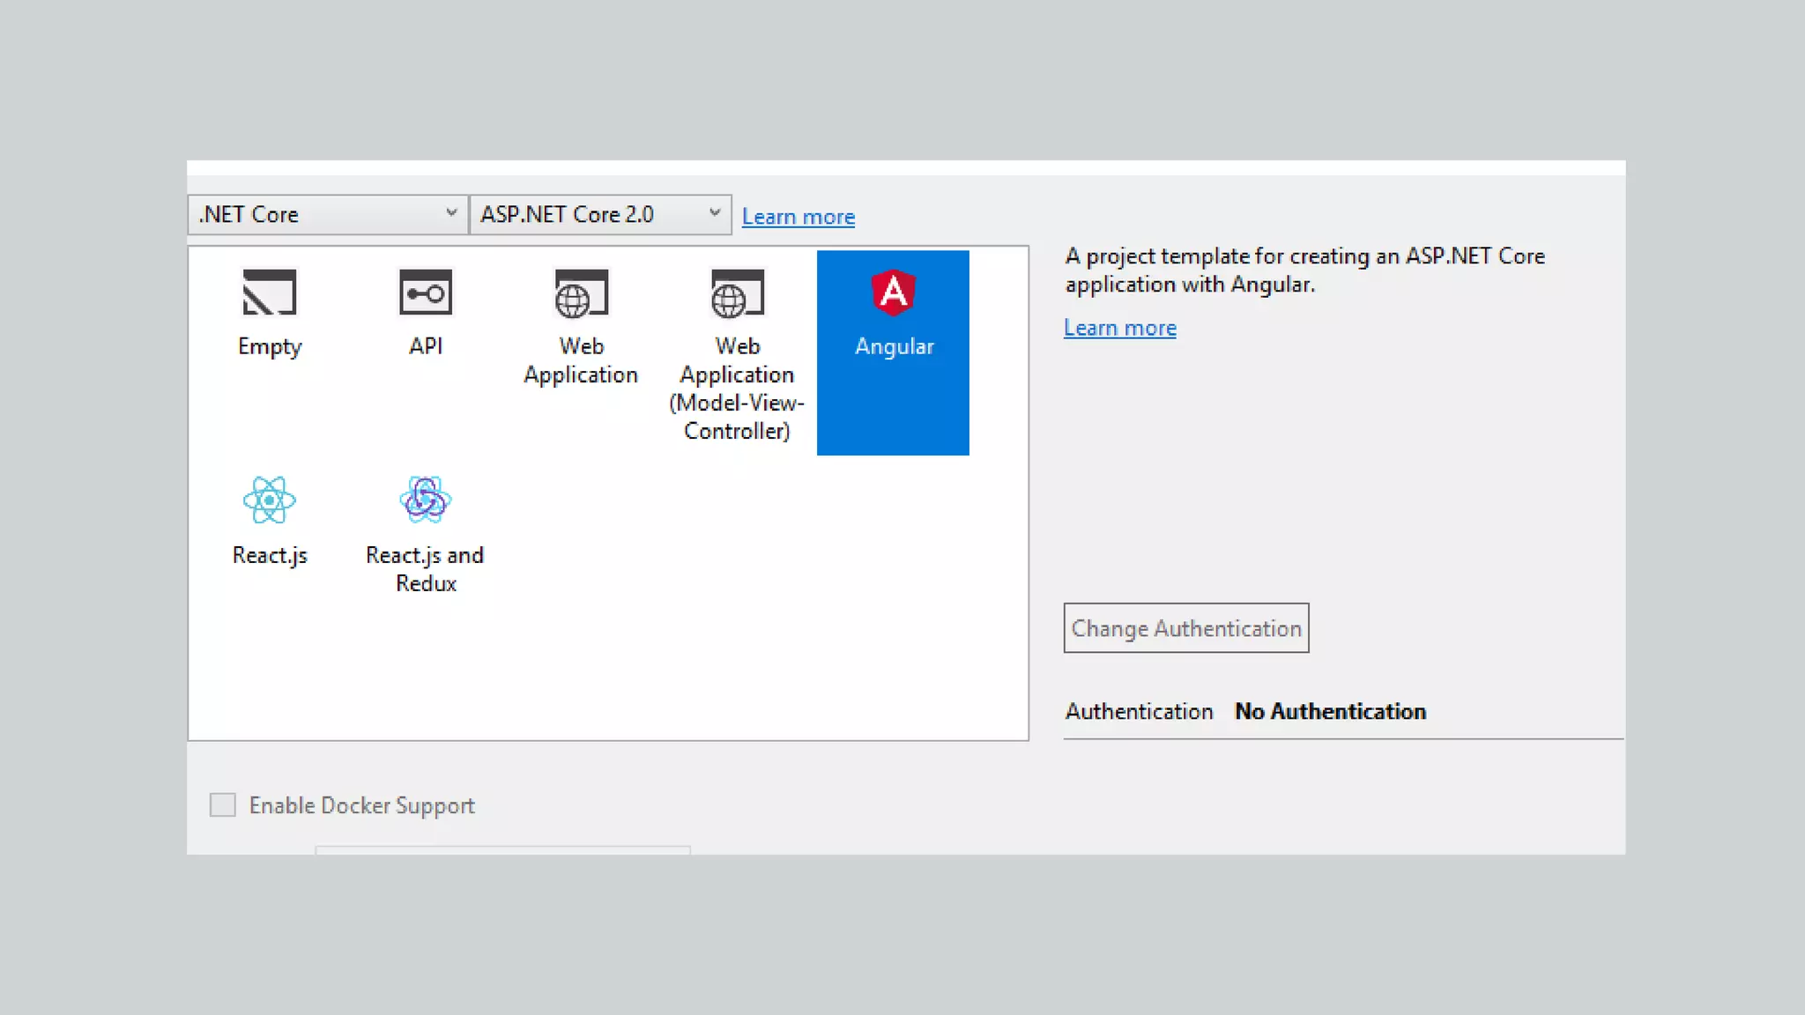
Task: Select the React.js and Redux template icon
Action: pyautogui.click(x=426, y=500)
